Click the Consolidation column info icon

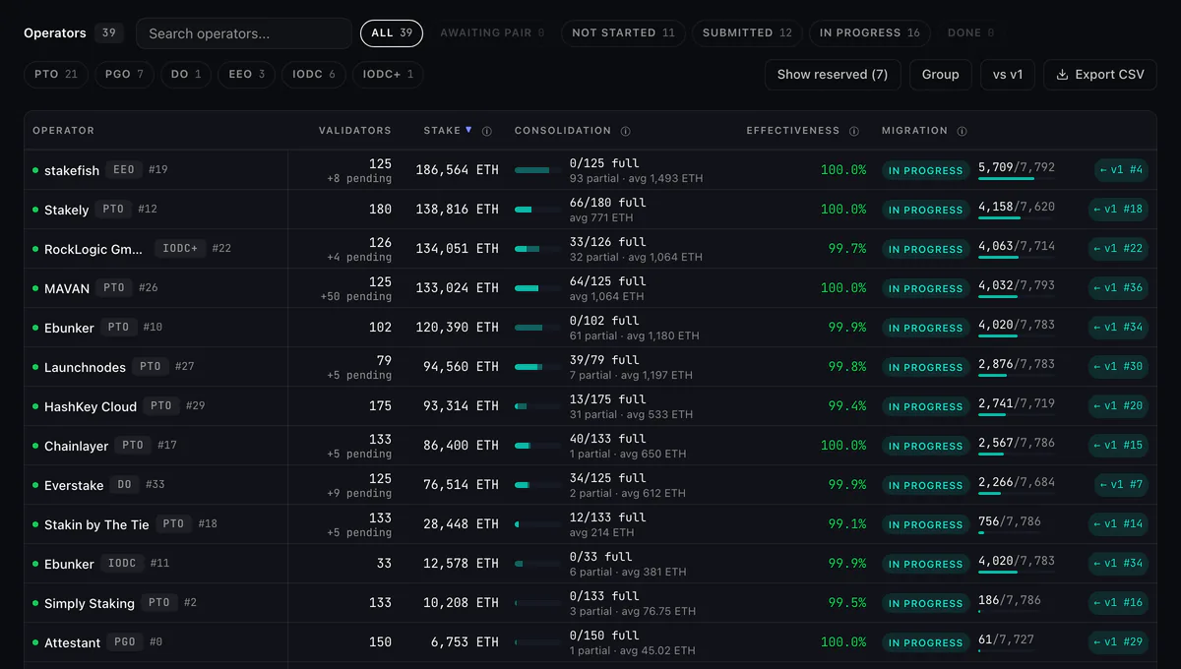pyautogui.click(x=625, y=131)
